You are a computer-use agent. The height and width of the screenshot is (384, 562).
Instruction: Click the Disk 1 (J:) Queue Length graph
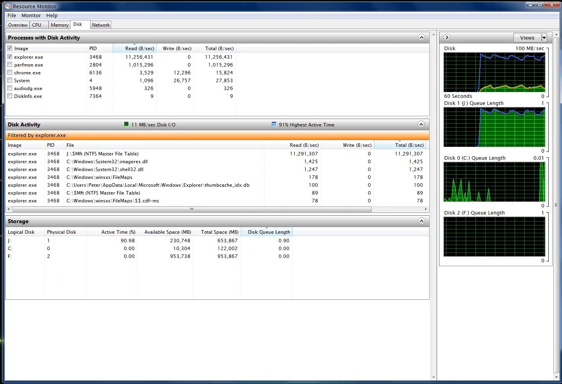pos(494,127)
